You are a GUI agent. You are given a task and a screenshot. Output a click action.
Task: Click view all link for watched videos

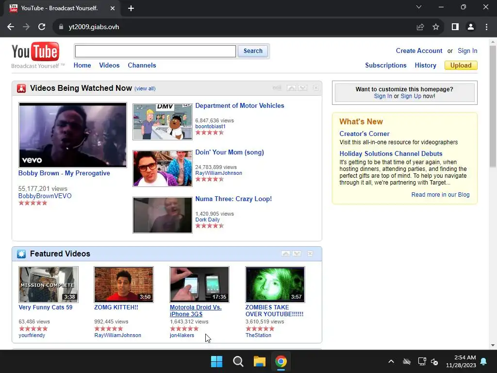(145, 88)
